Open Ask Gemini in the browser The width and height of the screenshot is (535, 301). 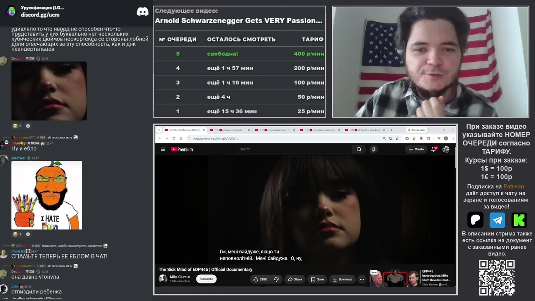(415, 130)
